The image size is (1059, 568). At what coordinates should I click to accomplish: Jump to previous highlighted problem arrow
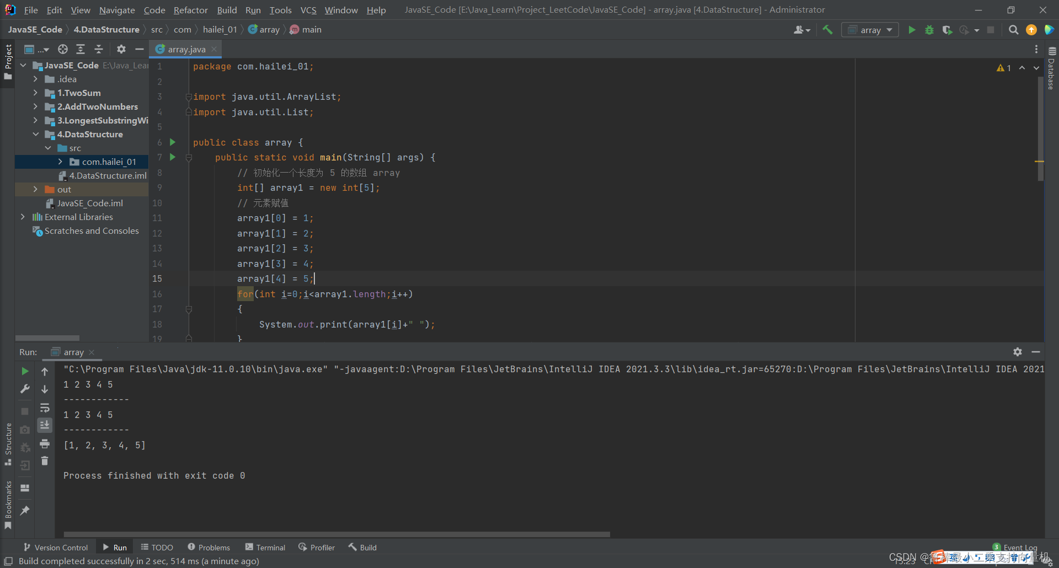(1022, 68)
